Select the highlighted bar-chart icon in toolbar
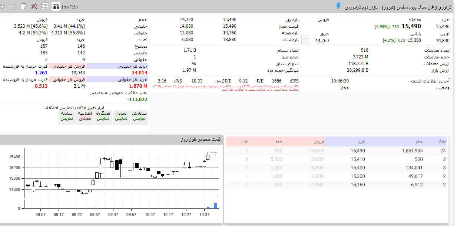Viewport: 457px width, 226px height. [56, 6]
